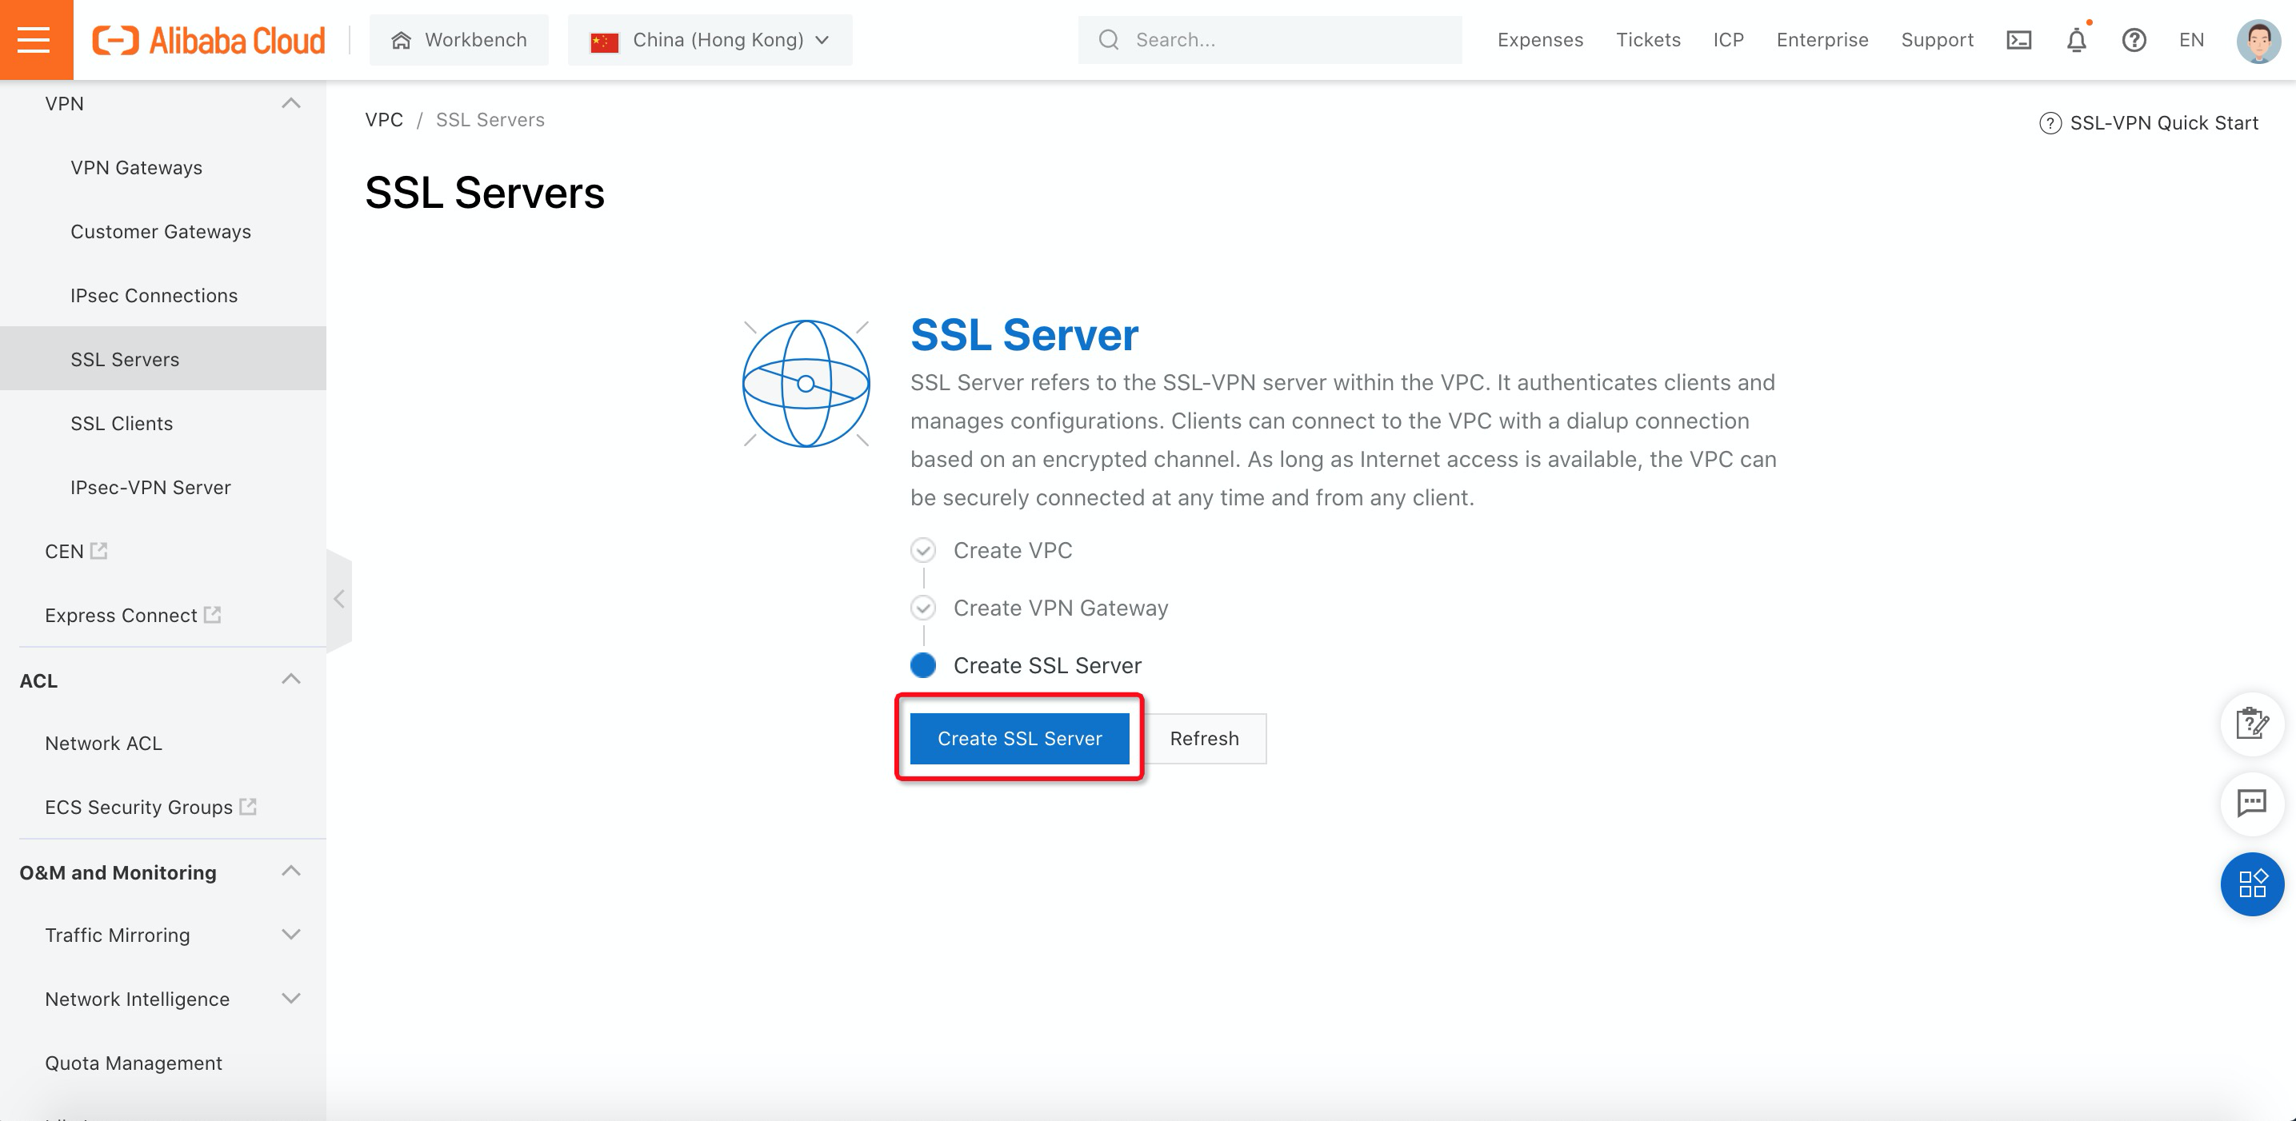
Task: Open the China (Hong Kong) region dropdown
Action: (x=710, y=40)
